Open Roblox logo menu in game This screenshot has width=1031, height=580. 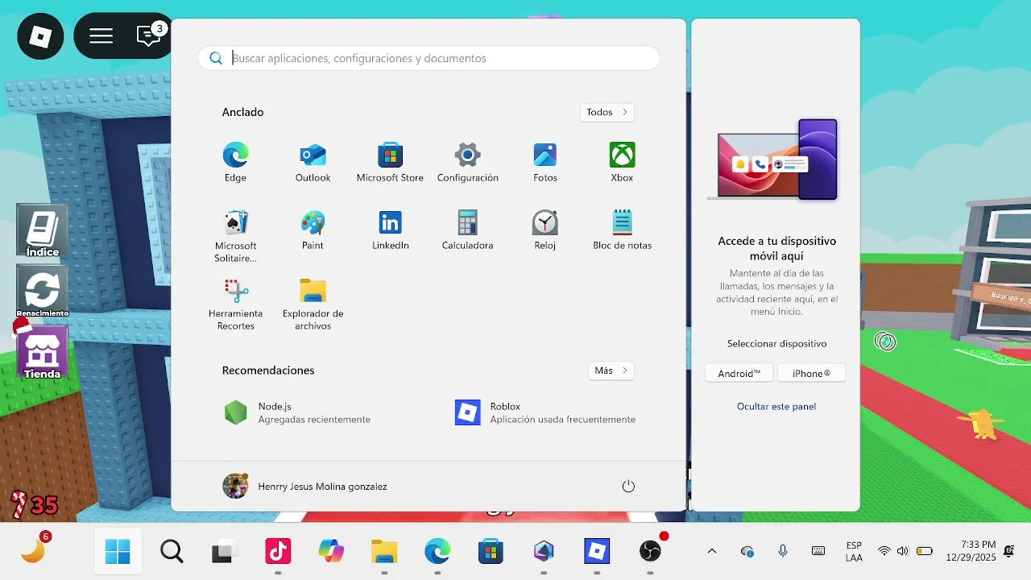(x=40, y=36)
